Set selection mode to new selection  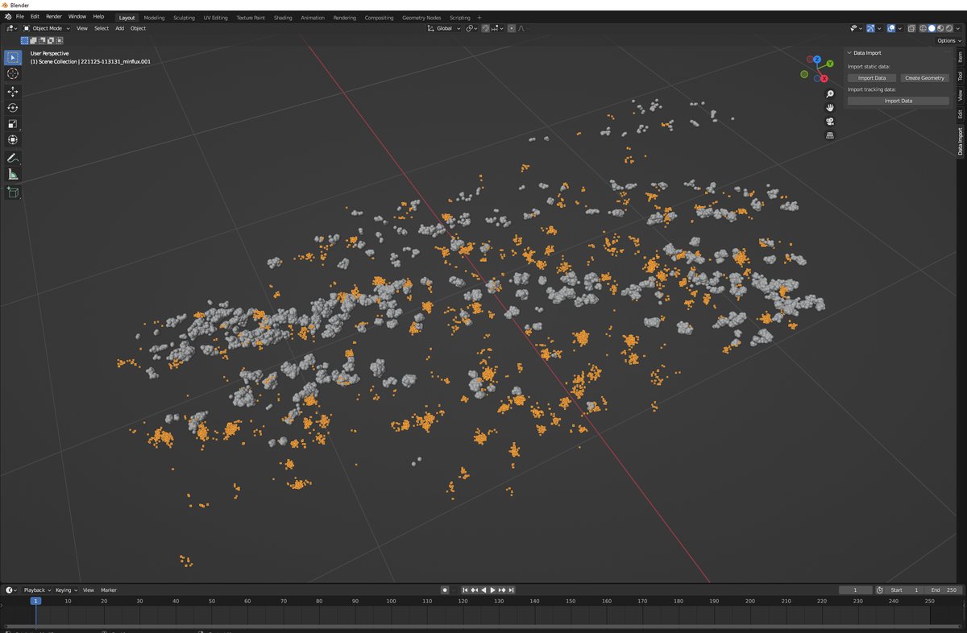25,40
